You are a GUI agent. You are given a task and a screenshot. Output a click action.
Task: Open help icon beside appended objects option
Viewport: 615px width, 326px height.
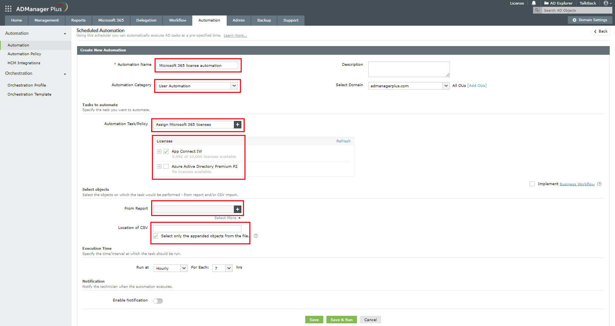click(256, 236)
